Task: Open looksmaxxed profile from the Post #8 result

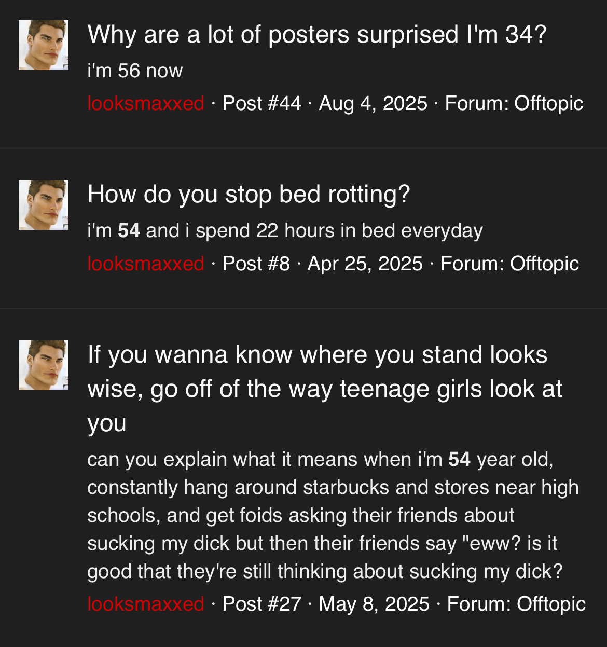Action: 146,264
